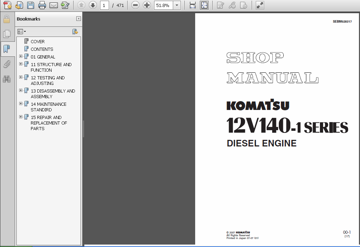
Task: Open 15 REPAIR AND REPLACEMENT OF PARTS bookmark
Action: tap(49, 123)
